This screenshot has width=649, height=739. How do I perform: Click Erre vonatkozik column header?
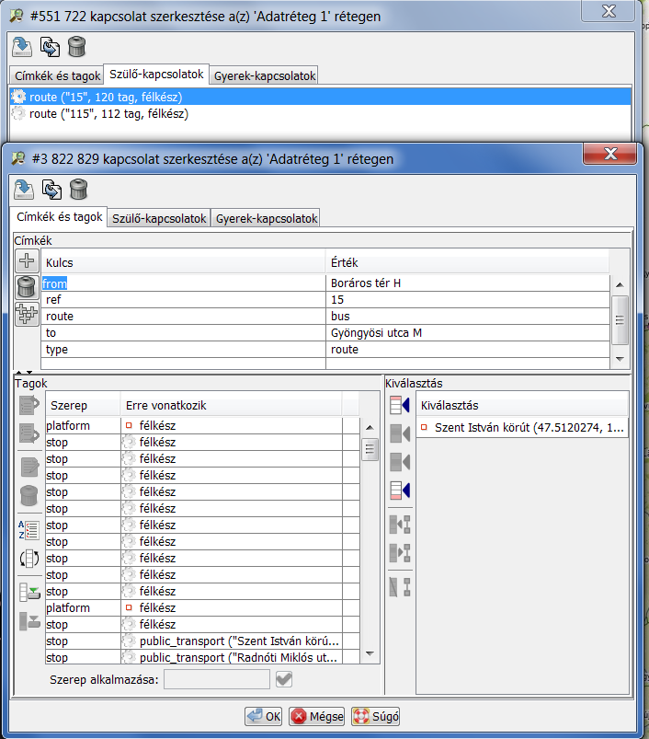click(x=231, y=405)
